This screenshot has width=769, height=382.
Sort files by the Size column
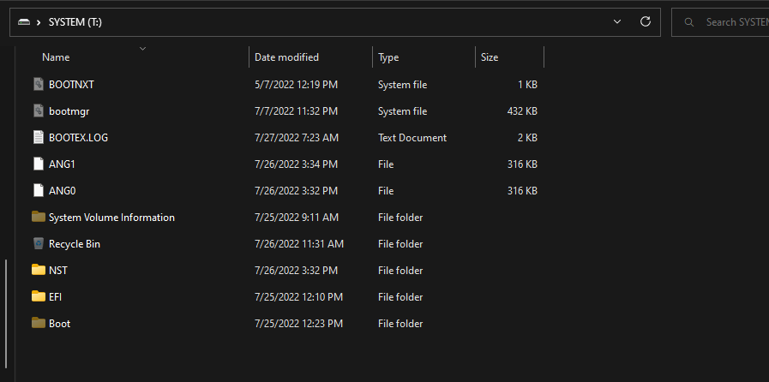pos(490,57)
